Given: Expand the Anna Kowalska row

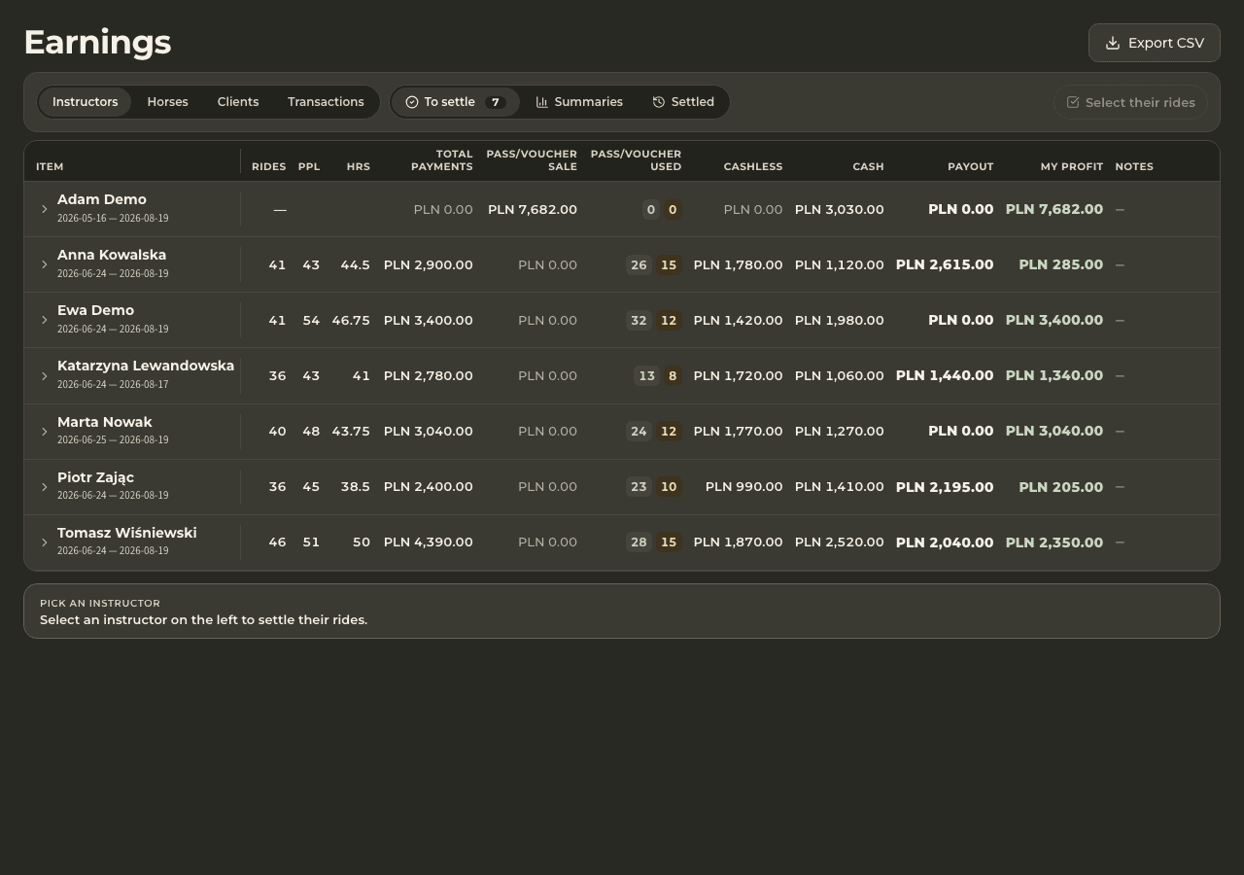Looking at the screenshot, I should pyautogui.click(x=44, y=264).
